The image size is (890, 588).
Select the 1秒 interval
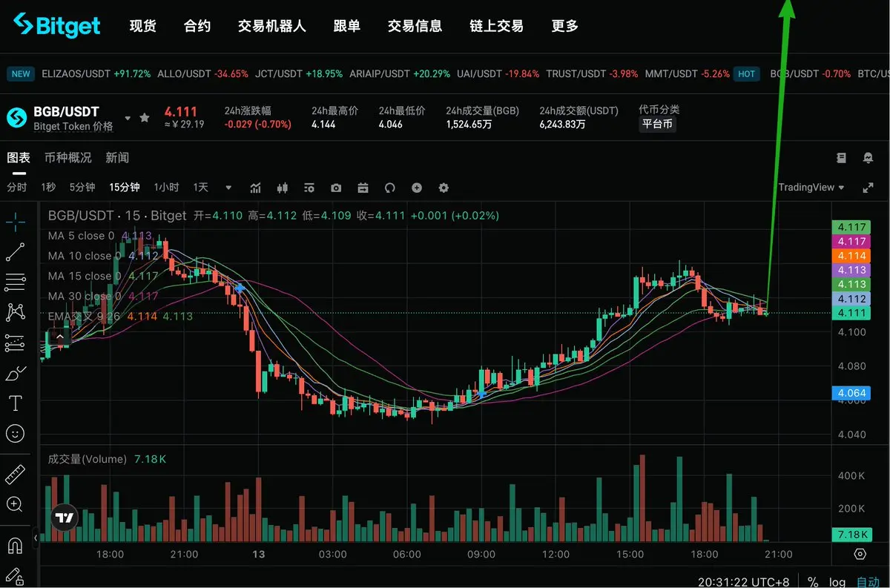[x=48, y=188]
